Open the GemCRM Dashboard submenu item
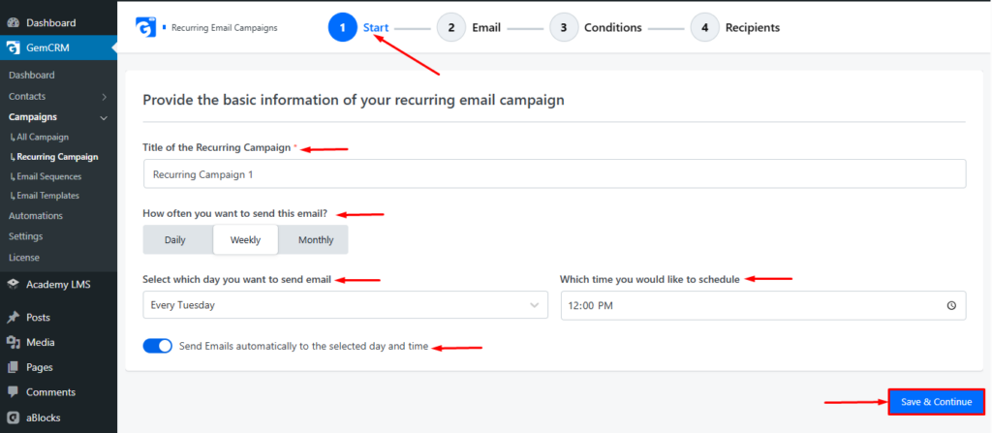Viewport: 992px width, 433px height. pyautogui.click(x=32, y=75)
